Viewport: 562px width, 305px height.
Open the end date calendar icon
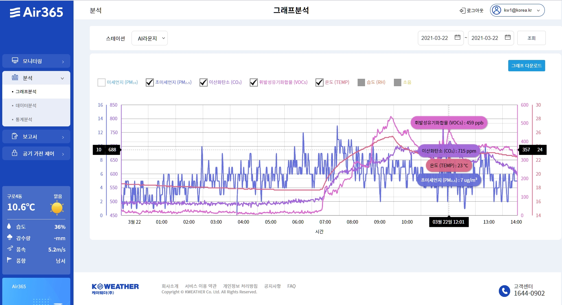pos(508,38)
